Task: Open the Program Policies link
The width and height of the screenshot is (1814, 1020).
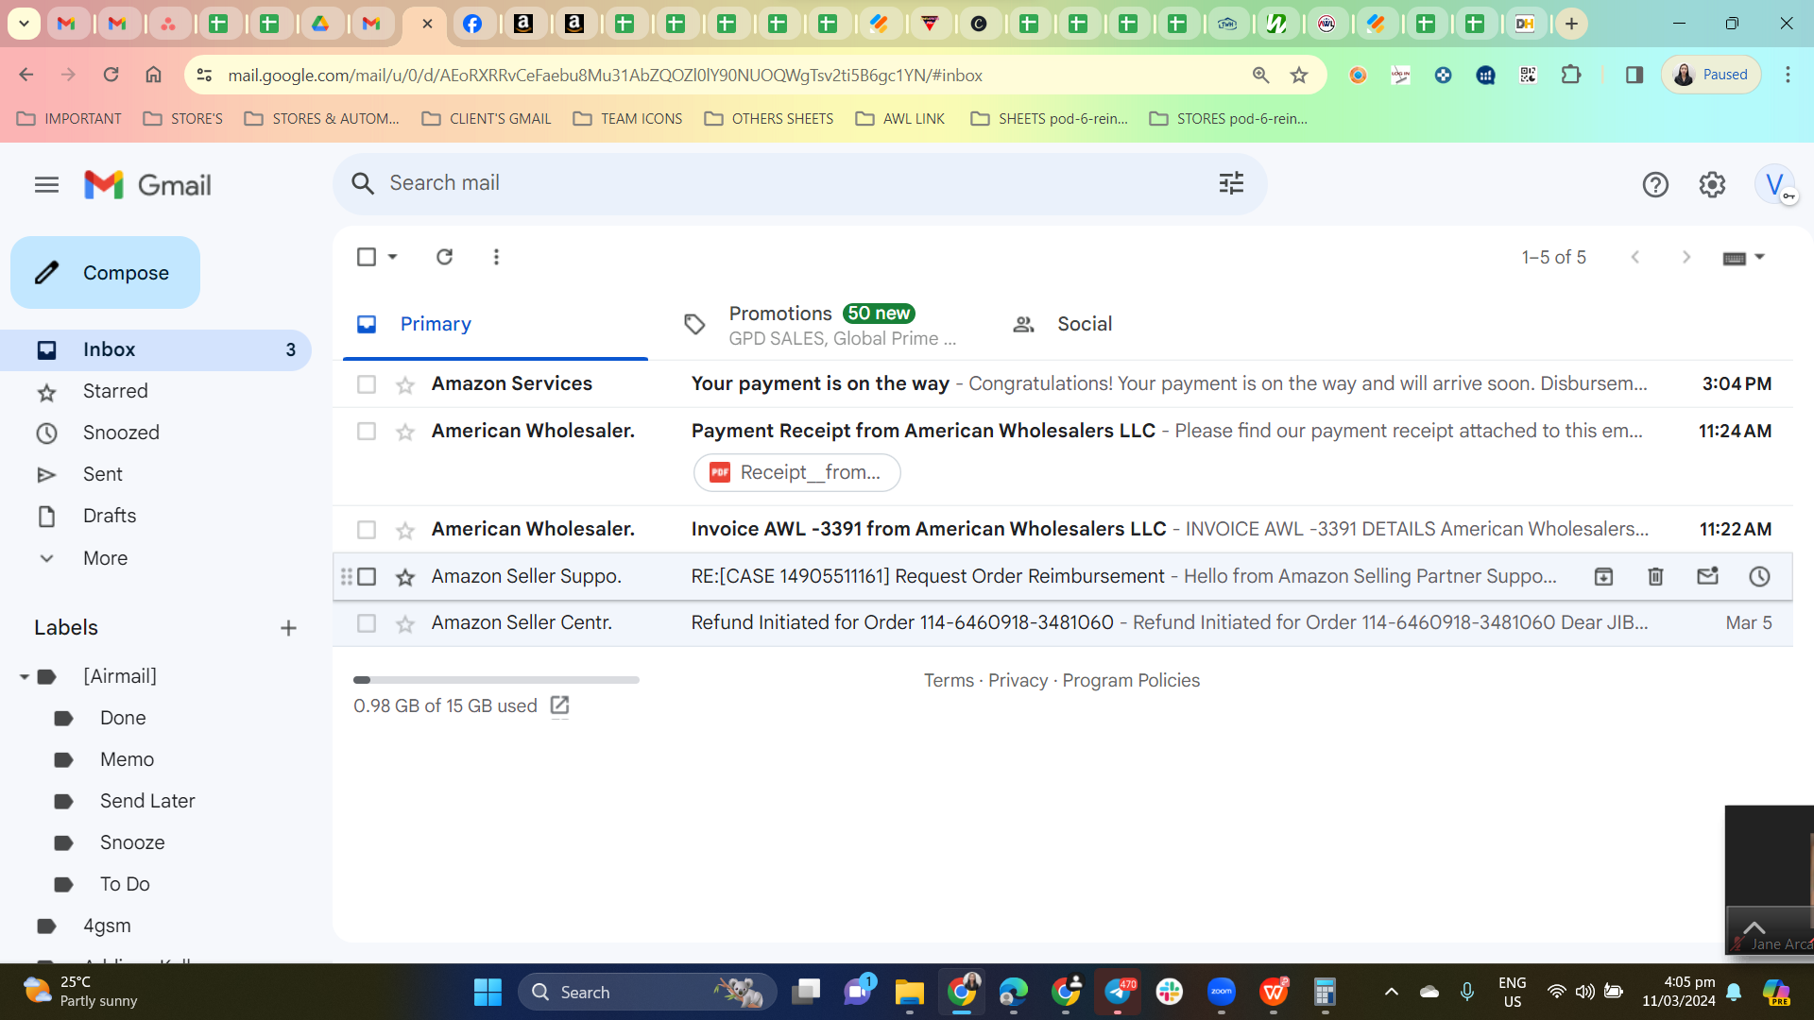Action: [x=1131, y=680]
